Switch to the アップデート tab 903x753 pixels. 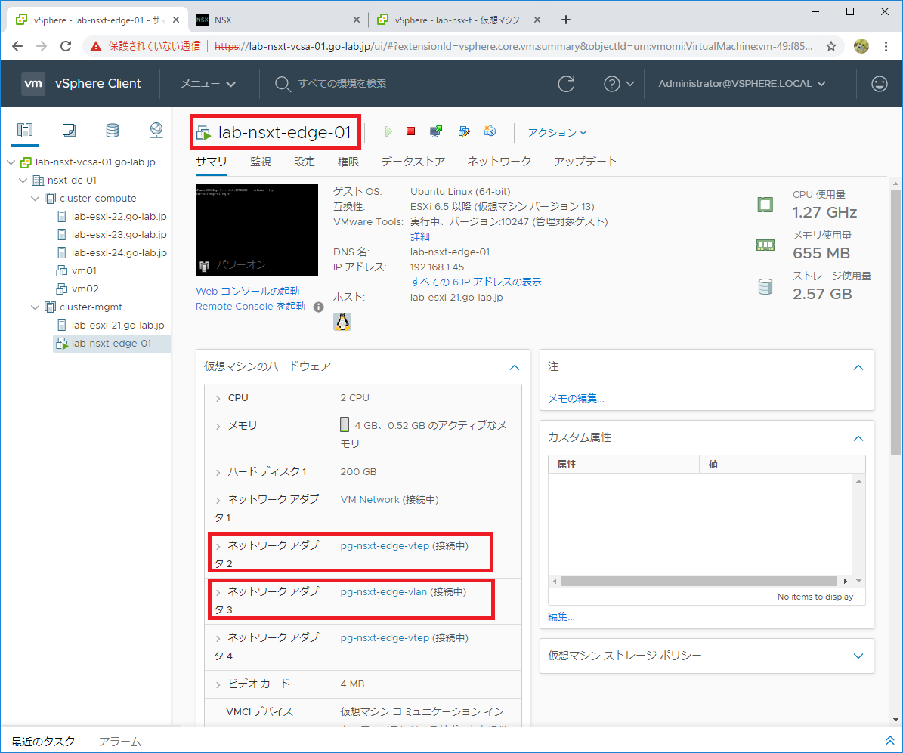coord(585,162)
